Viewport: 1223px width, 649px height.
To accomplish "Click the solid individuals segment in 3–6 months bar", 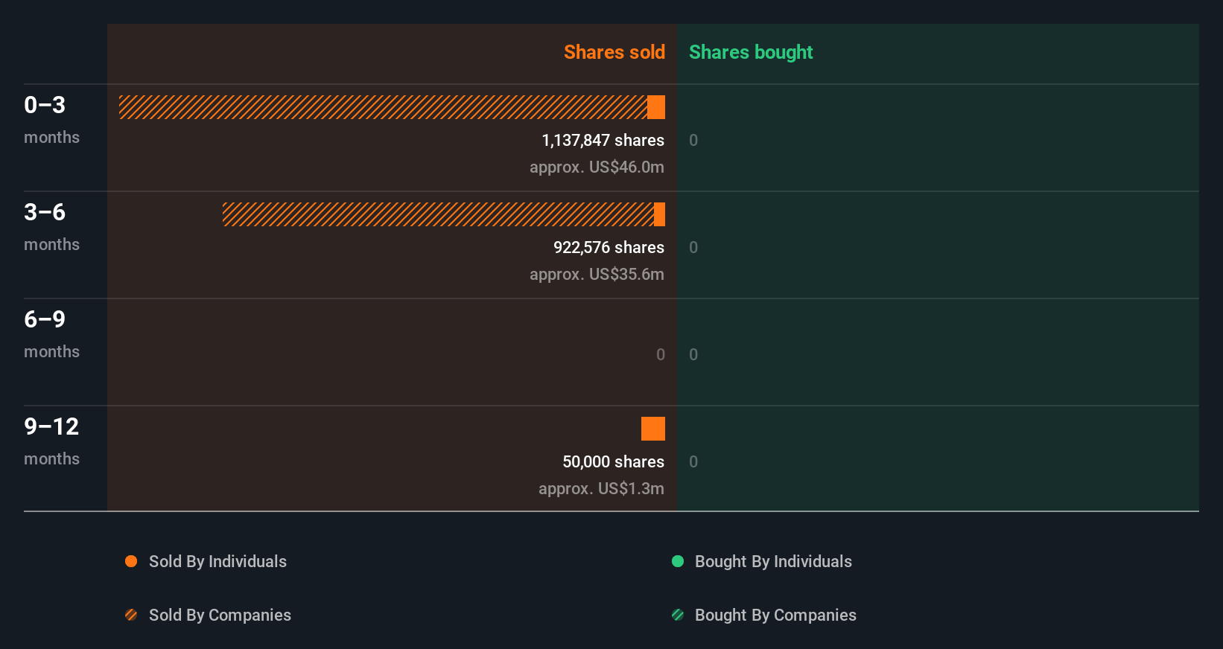I will click(x=659, y=214).
